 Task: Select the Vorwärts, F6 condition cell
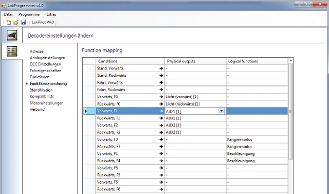click(x=130, y=182)
